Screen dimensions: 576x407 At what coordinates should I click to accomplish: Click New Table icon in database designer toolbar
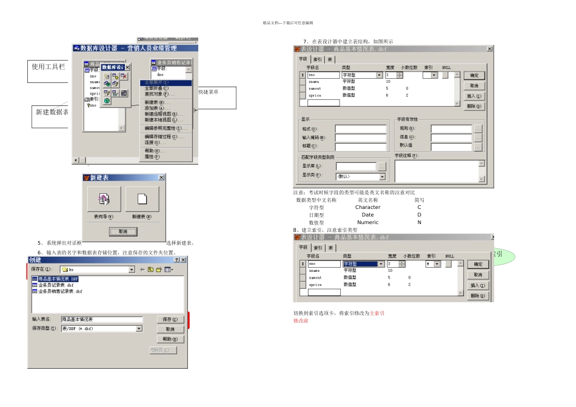107,76
